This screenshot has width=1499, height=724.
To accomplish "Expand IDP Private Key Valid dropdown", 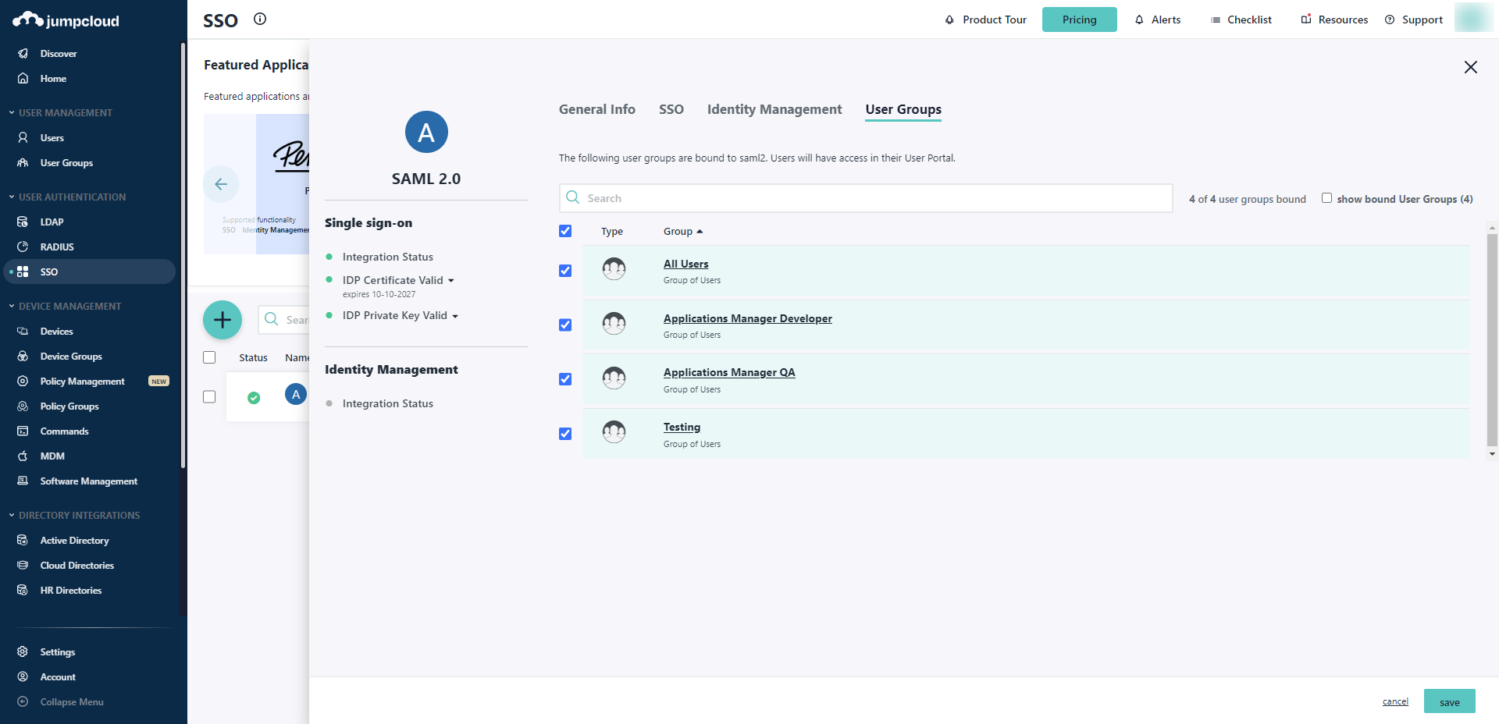I will pyautogui.click(x=455, y=316).
